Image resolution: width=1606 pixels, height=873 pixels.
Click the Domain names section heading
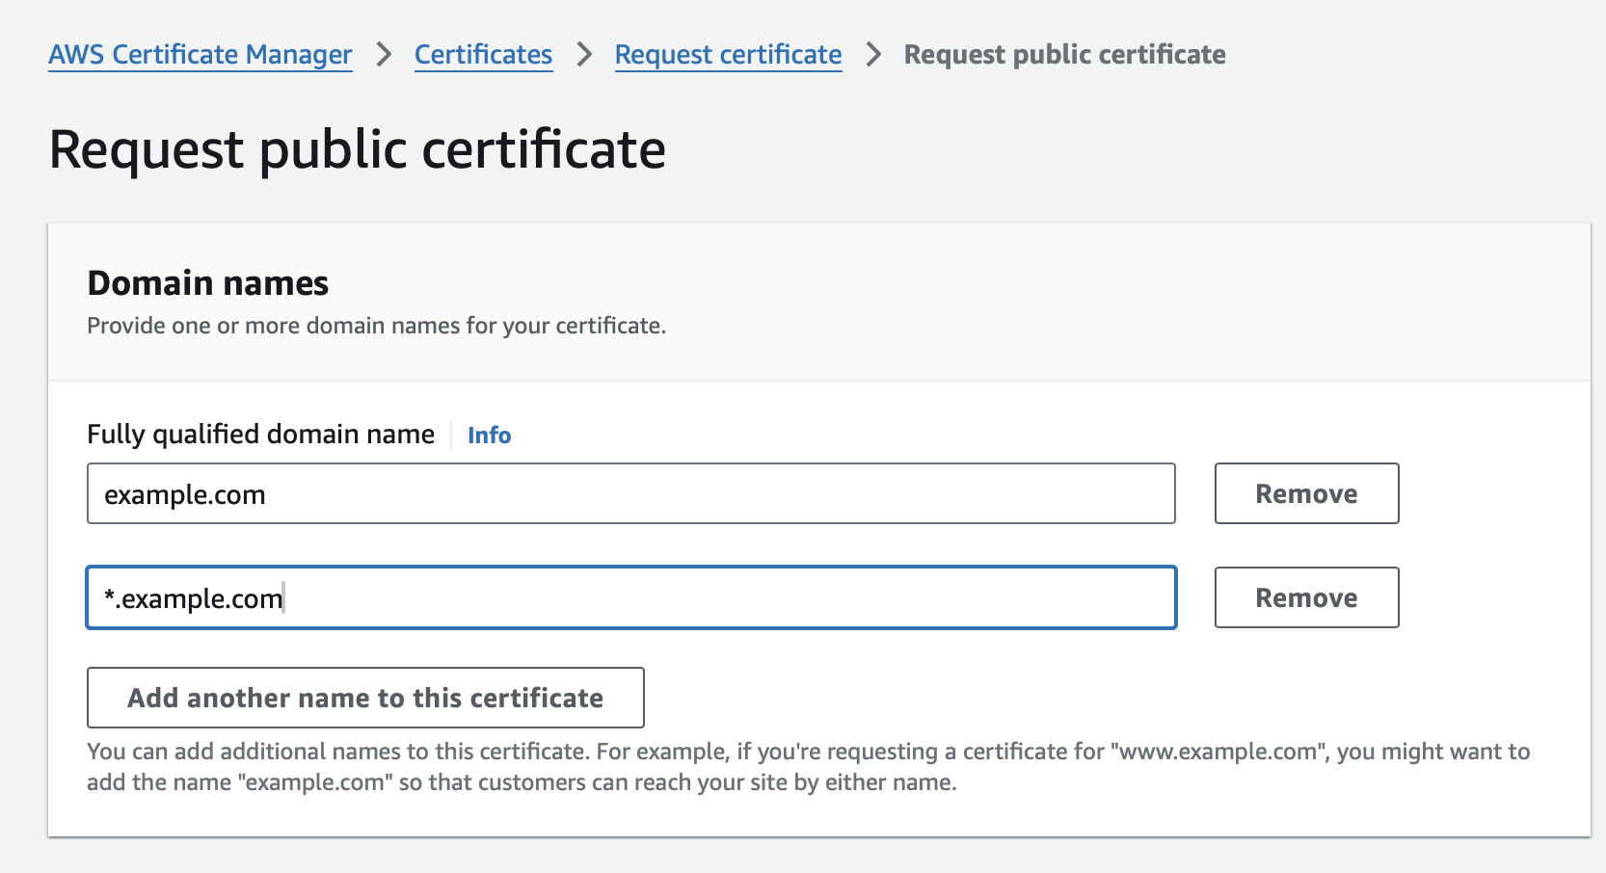click(x=207, y=283)
